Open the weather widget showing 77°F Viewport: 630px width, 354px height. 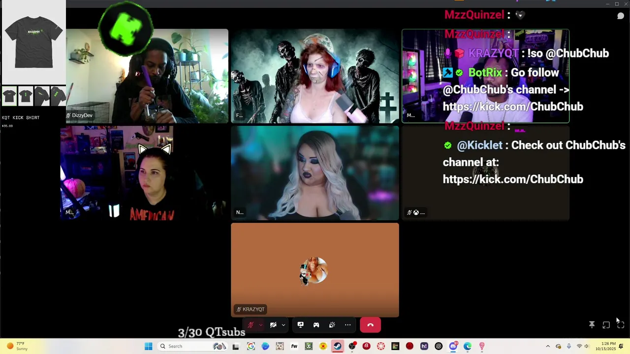(18, 346)
